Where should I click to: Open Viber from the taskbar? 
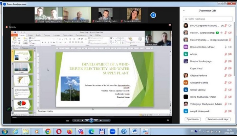(81, 132)
